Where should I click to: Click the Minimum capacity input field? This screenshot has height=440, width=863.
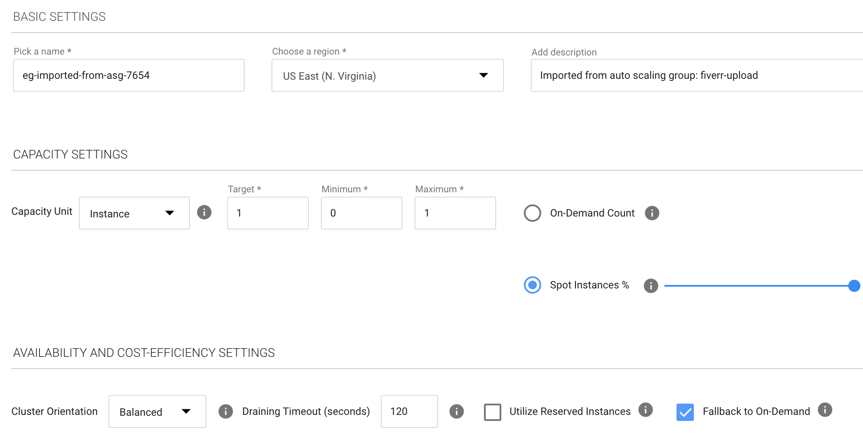pos(361,213)
